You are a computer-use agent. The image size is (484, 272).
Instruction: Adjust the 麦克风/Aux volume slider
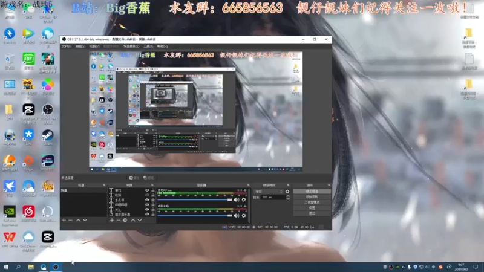(x=195, y=200)
